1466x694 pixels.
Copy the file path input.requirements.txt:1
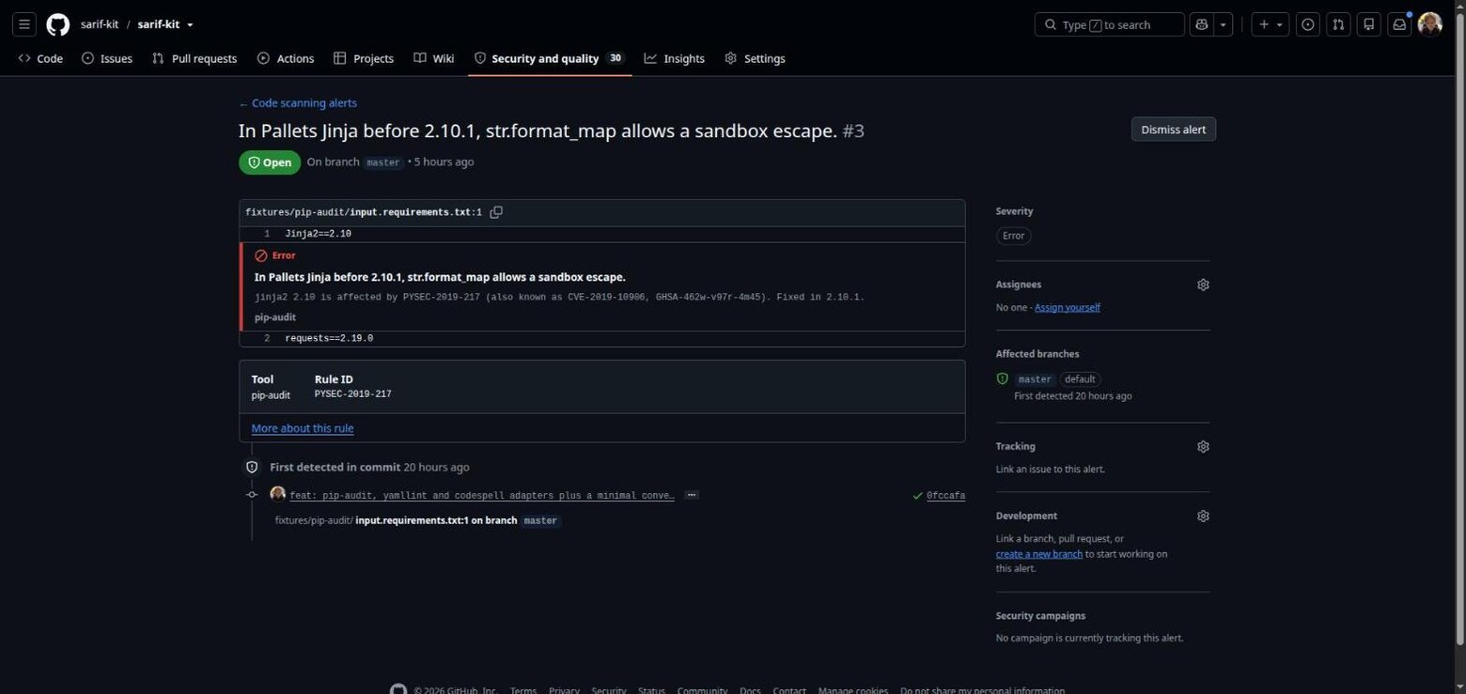click(x=496, y=212)
